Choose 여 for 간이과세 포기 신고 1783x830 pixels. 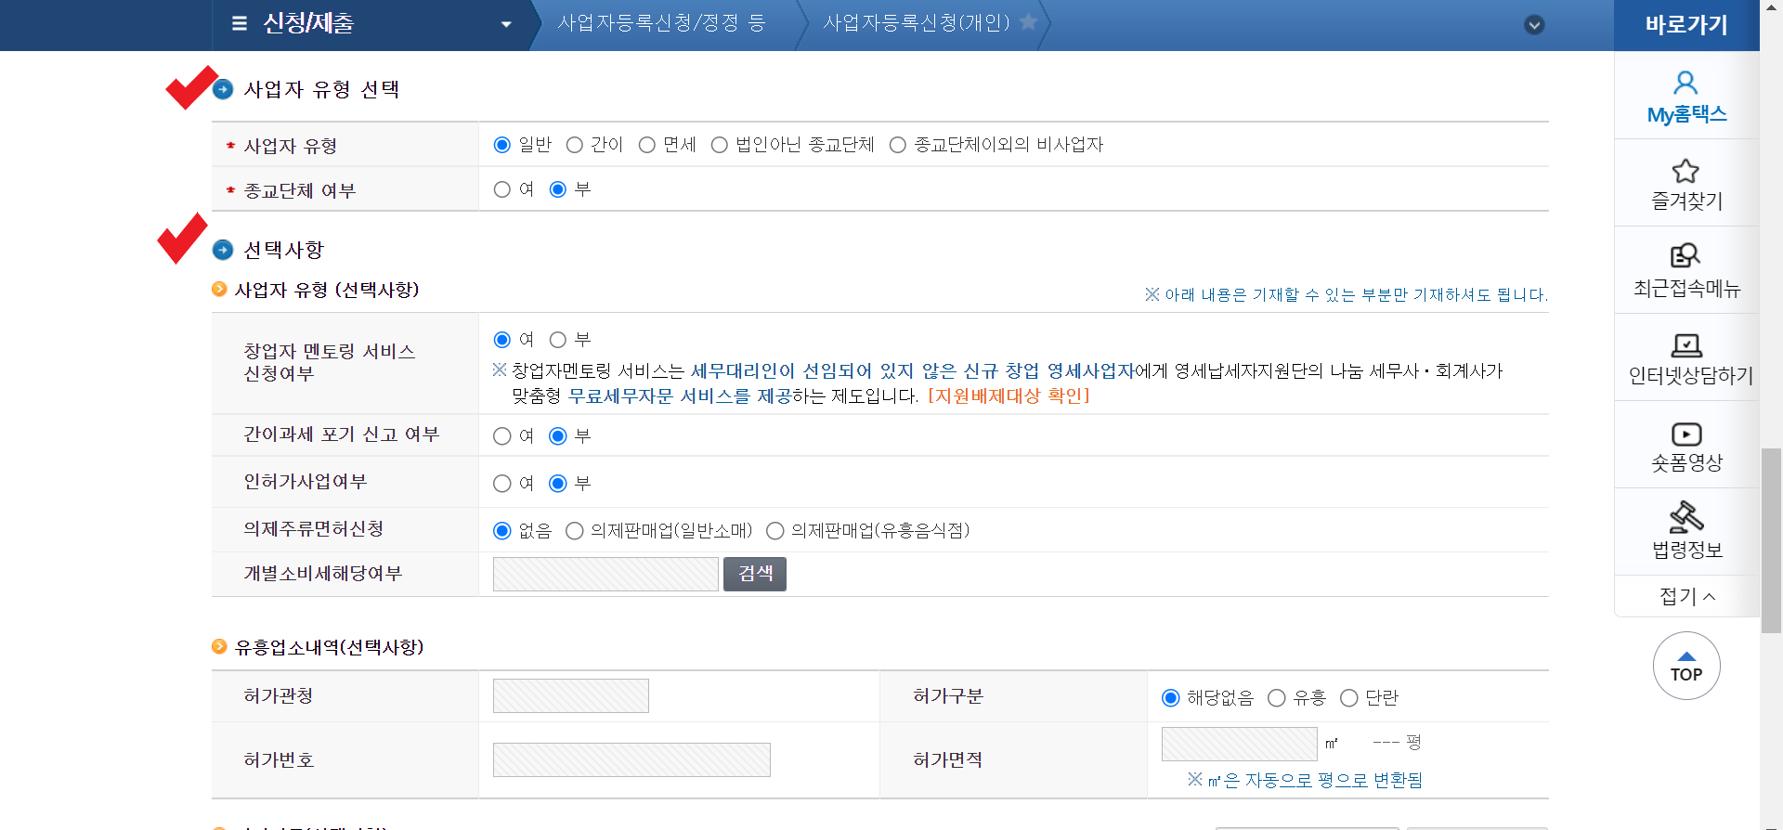502,436
